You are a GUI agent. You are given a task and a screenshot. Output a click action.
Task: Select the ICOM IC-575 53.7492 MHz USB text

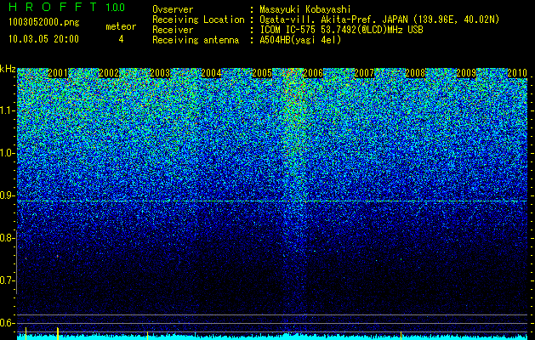(x=341, y=30)
